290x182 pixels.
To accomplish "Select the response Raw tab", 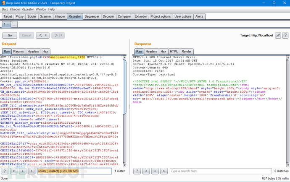I will (x=139, y=52).
